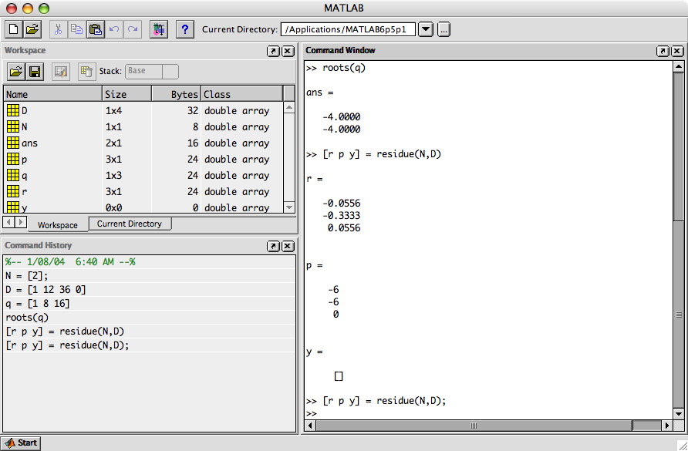688x451 pixels.
Task: Open the Stack dropdown
Action: (152, 72)
